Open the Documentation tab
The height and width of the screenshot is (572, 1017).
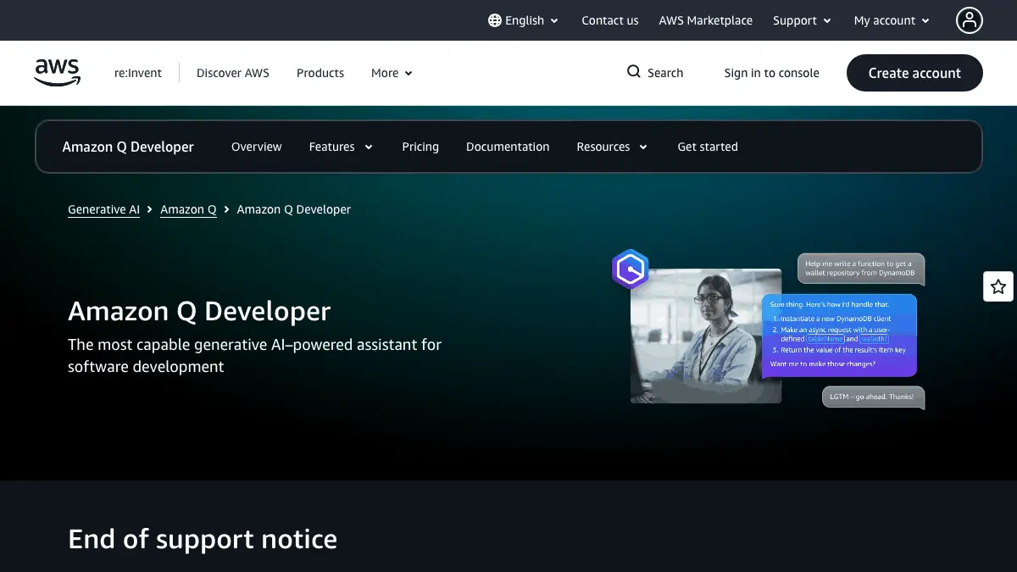(x=508, y=147)
